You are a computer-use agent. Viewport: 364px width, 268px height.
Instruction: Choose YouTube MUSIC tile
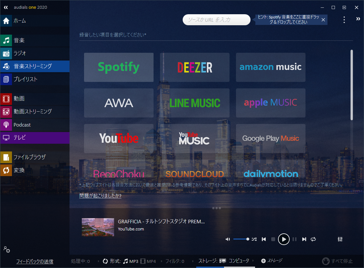195,139
